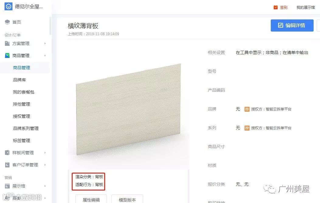Click the green 商品管理 bag icon
This screenshot has height=203, width=320.
(7, 56)
